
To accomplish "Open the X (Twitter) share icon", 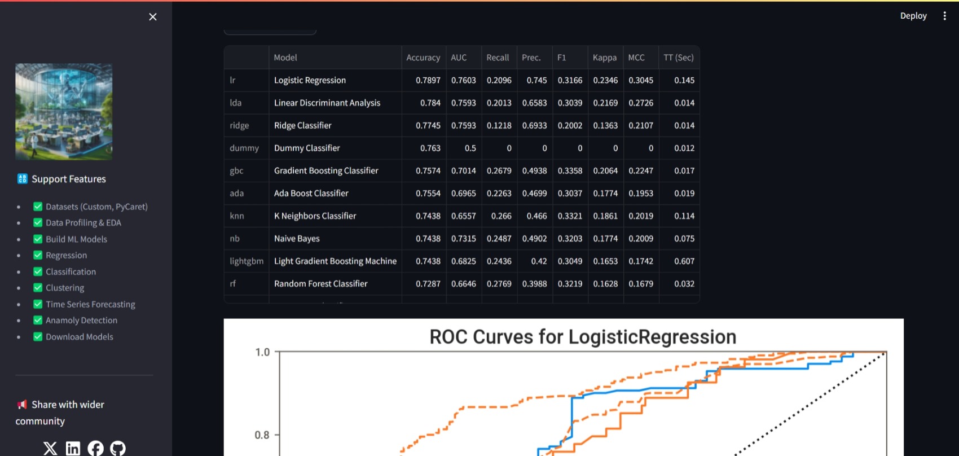I will 50,448.
